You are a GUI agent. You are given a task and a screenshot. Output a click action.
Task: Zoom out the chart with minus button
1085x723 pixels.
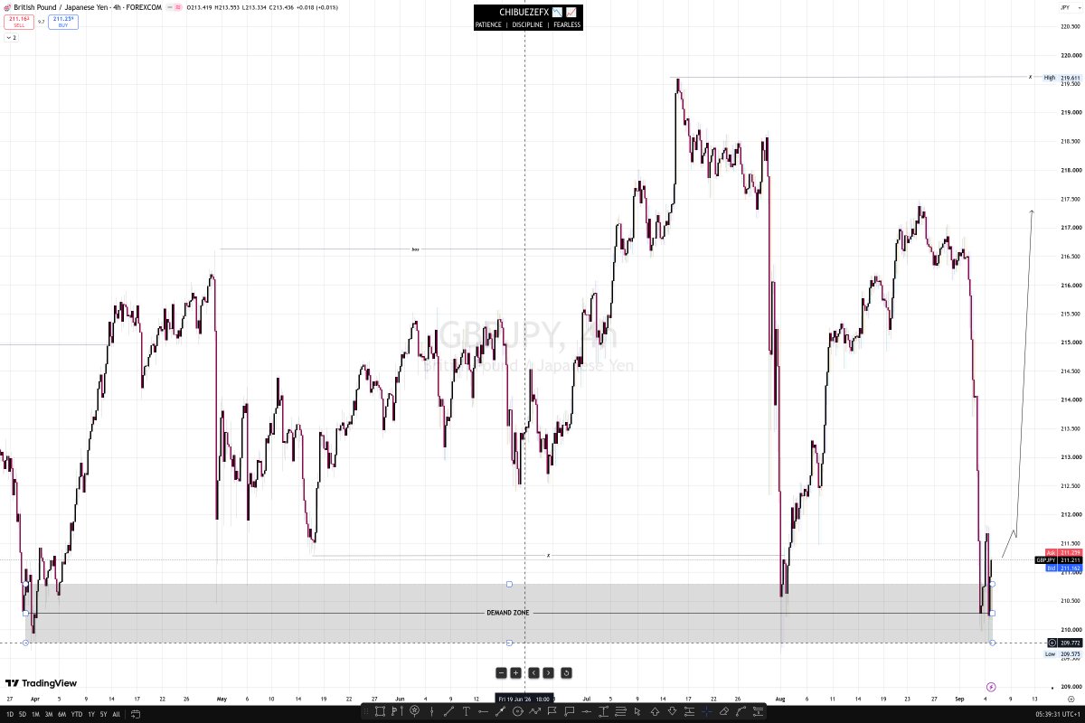(x=501, y=672)
